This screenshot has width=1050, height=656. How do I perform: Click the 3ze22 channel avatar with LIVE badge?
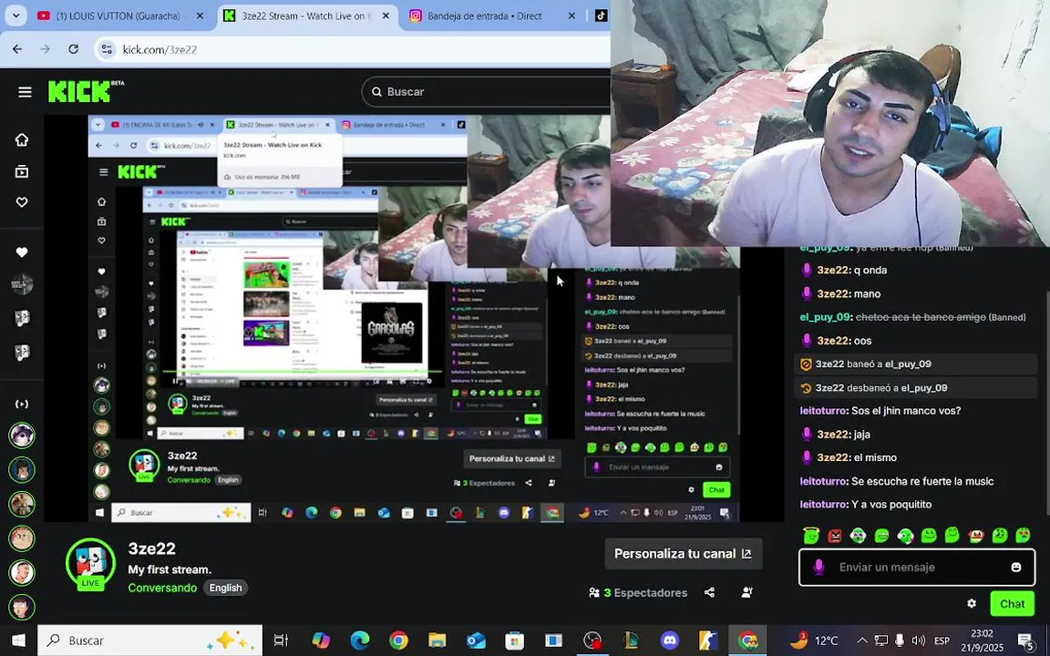(90, 564)
